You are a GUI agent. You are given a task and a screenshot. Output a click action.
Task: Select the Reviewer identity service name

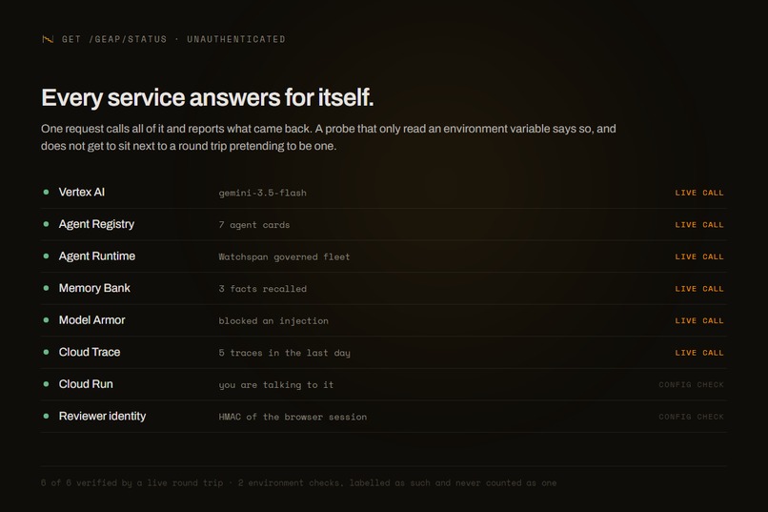[102, 416]
